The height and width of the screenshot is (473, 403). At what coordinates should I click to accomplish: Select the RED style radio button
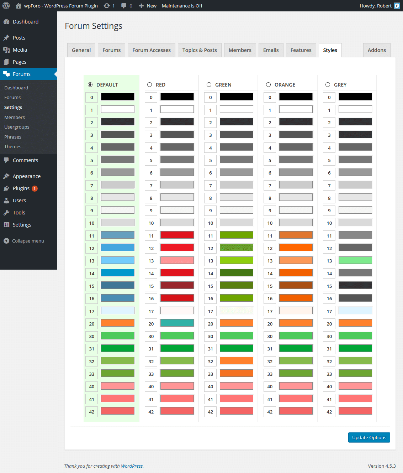(149, 85)
